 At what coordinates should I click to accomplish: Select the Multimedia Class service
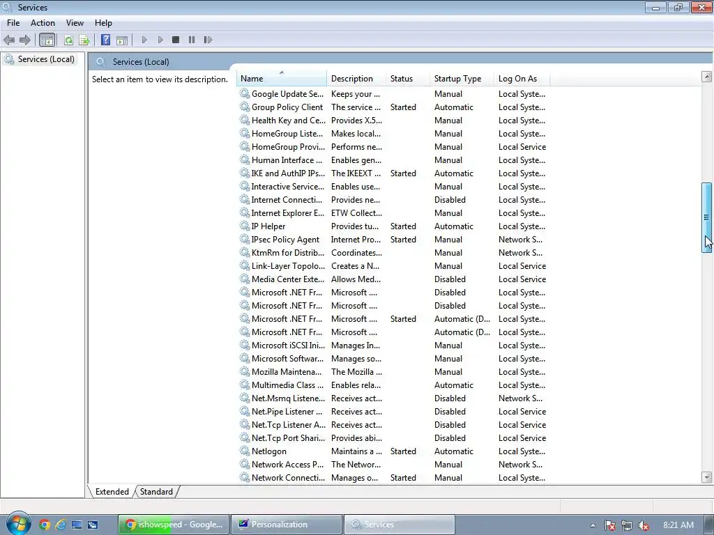[x=393, y=385]
